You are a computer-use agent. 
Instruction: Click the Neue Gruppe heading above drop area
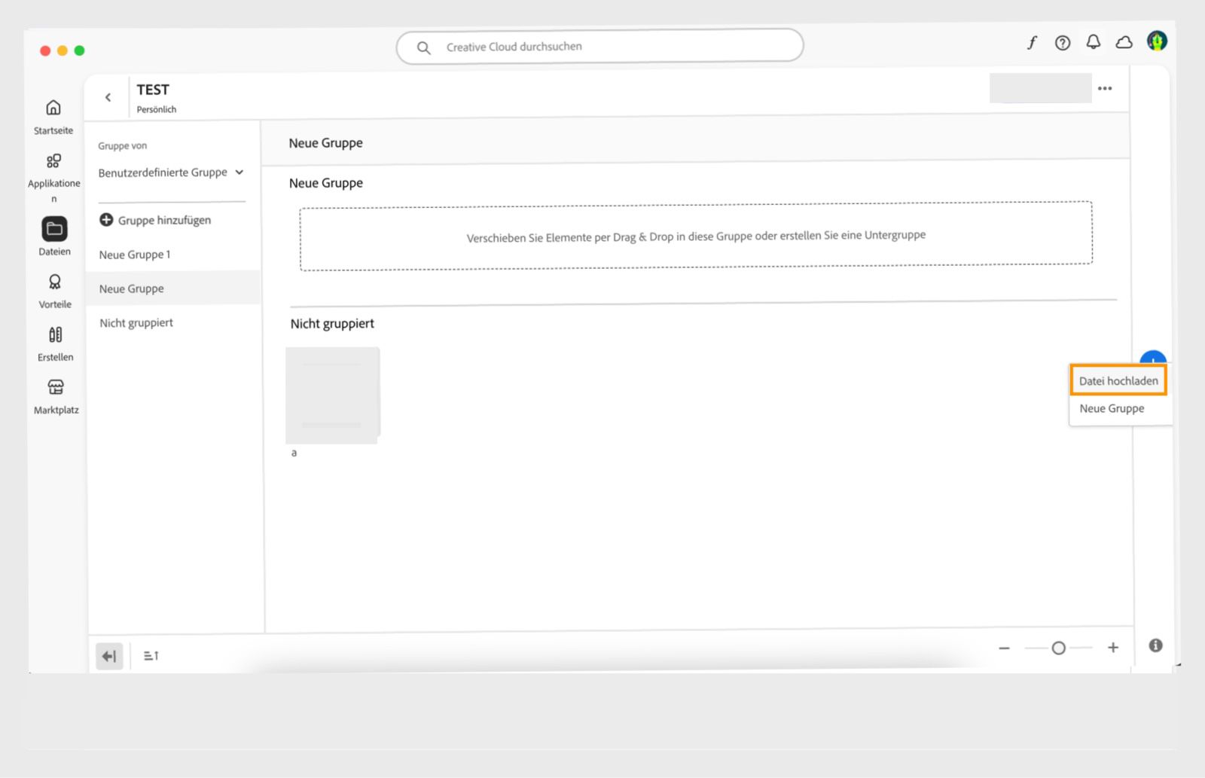click(326, 183)
